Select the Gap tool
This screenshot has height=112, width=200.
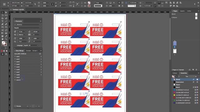coord(6,15)
